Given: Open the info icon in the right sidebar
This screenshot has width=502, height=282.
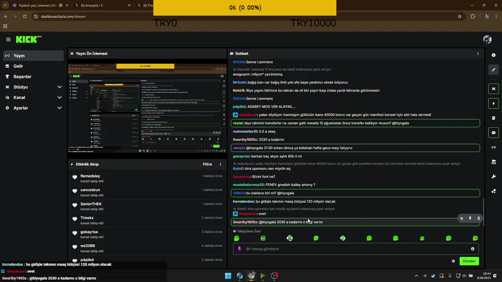Looking at the screenshot, I should 493,55.
